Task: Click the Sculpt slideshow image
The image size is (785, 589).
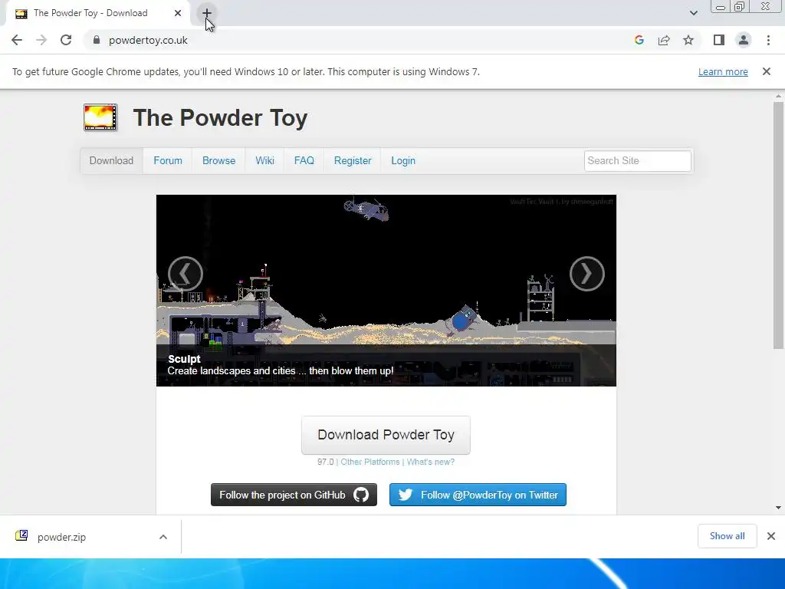Action: tap(386, 291)
